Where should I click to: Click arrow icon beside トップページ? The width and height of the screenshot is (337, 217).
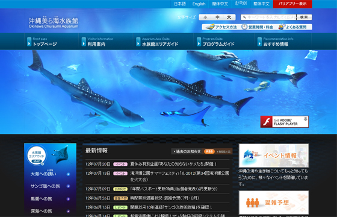(x=29, y=42)
